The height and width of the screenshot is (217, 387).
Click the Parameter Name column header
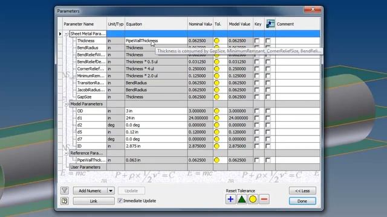point(85,24)
